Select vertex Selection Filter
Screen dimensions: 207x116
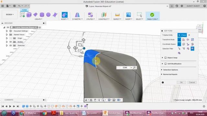tap(179, 49)
